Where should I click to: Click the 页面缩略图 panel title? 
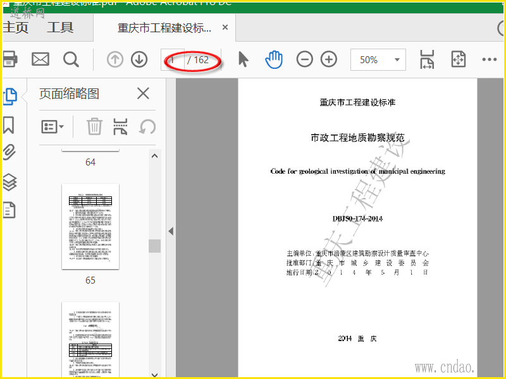(69, 93)
